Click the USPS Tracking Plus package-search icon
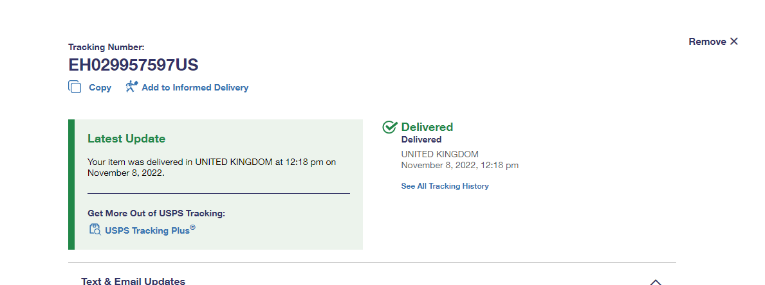This screenshot has height=285, width=765. click(95, 229)
